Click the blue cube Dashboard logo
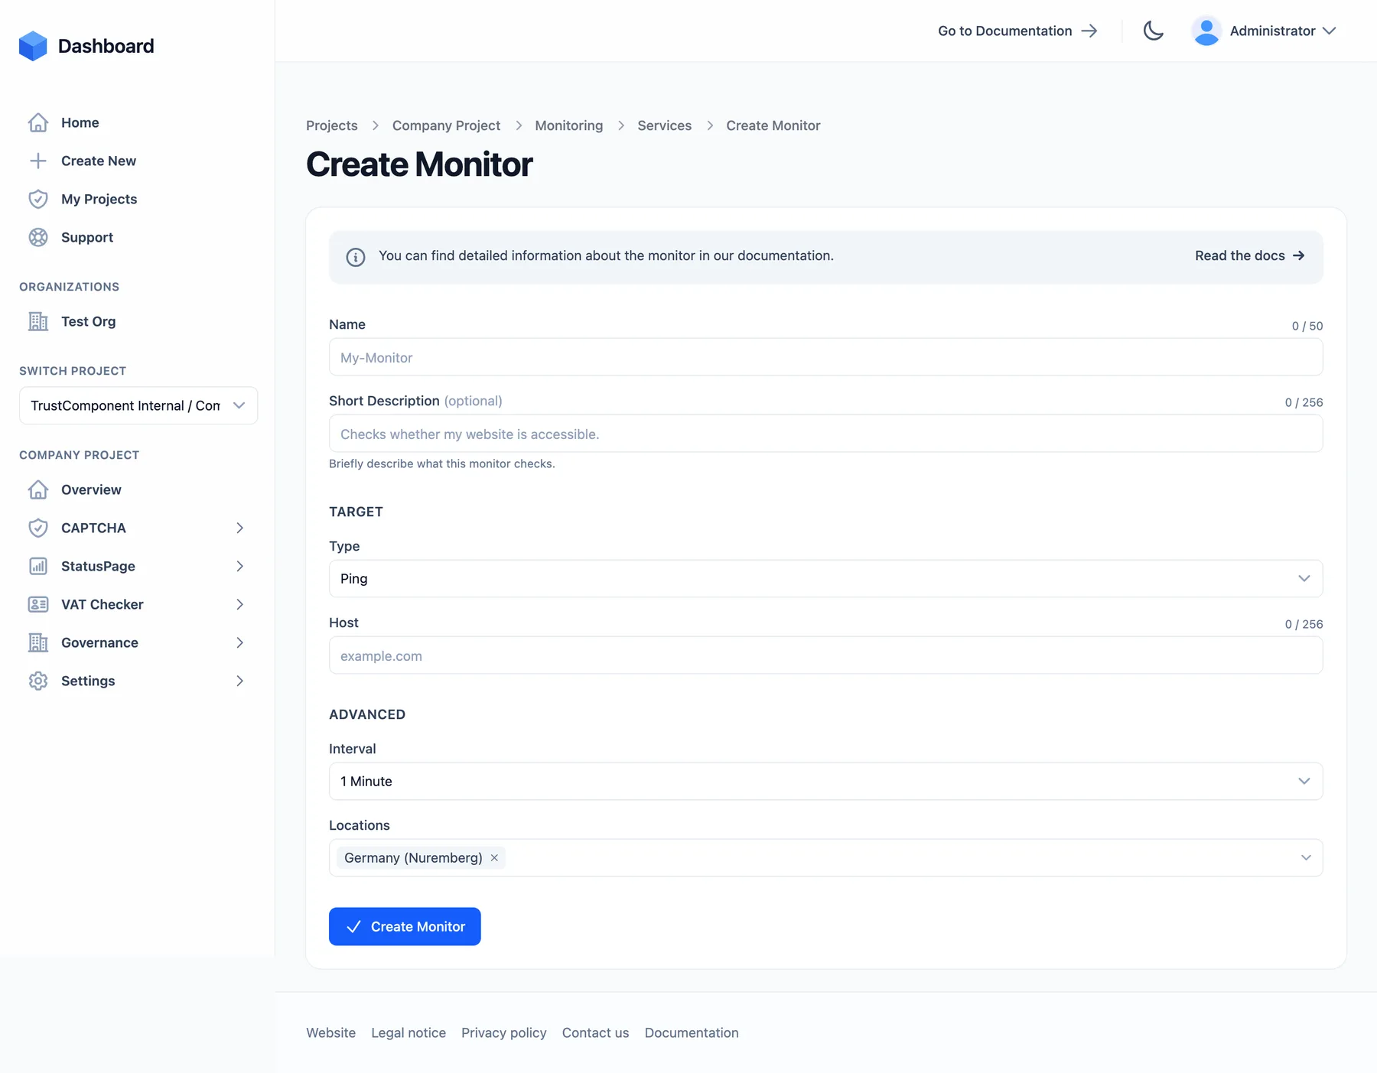 coord(33,46)
